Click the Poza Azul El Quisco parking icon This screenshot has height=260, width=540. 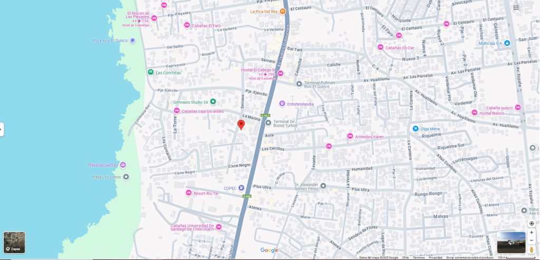click(x=132, y=40)
